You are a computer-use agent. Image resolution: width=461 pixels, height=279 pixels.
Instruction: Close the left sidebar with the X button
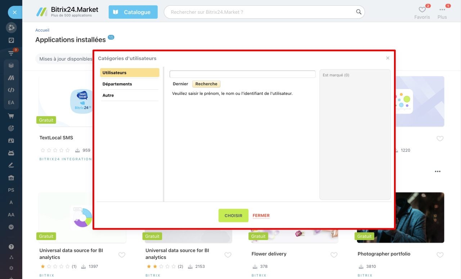click(x=14, y=12)
